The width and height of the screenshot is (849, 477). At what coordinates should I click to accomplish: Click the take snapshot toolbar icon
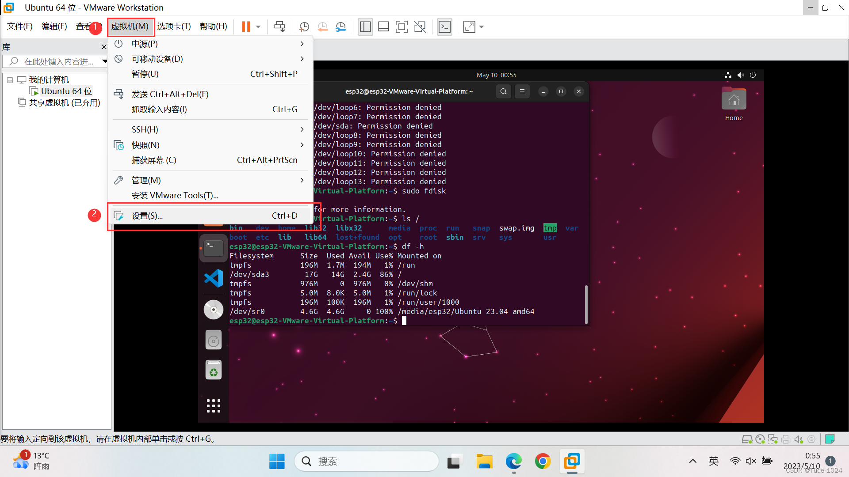(304, 26)
